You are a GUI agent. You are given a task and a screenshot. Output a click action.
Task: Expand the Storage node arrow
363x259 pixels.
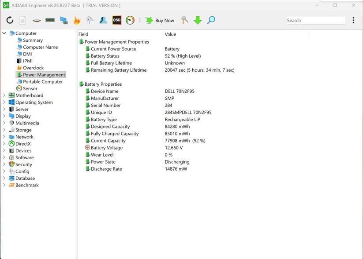pyautogui.click(x=4, y=130)
